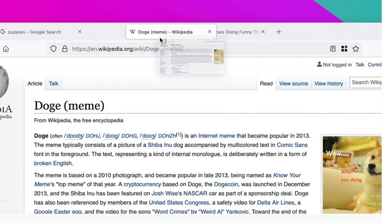Image resolution: width=382 pixels, height=223 pixels.
Task: Click the Firefox home icon
Action: 6,49
